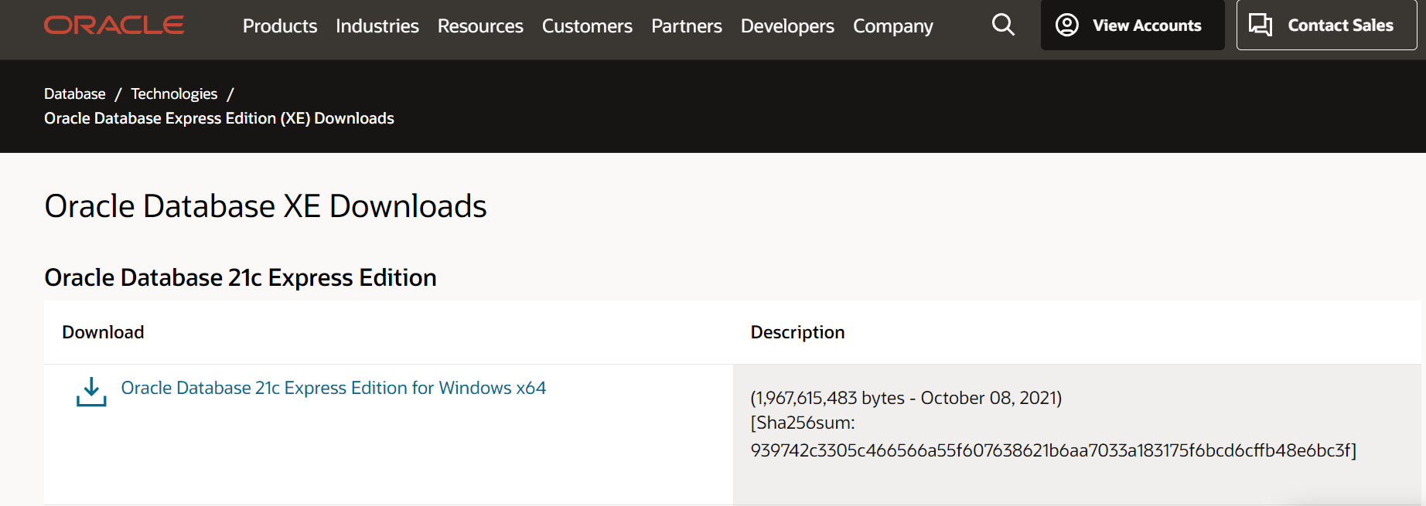Open the Products menu
The image size is (1426, 506).
click(280, 25)
